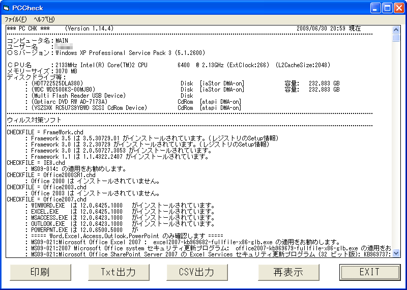Click the 'EXCEL.EXE は 12.0.6425.1000' line

pyautogui.click(x=120, y=212)
